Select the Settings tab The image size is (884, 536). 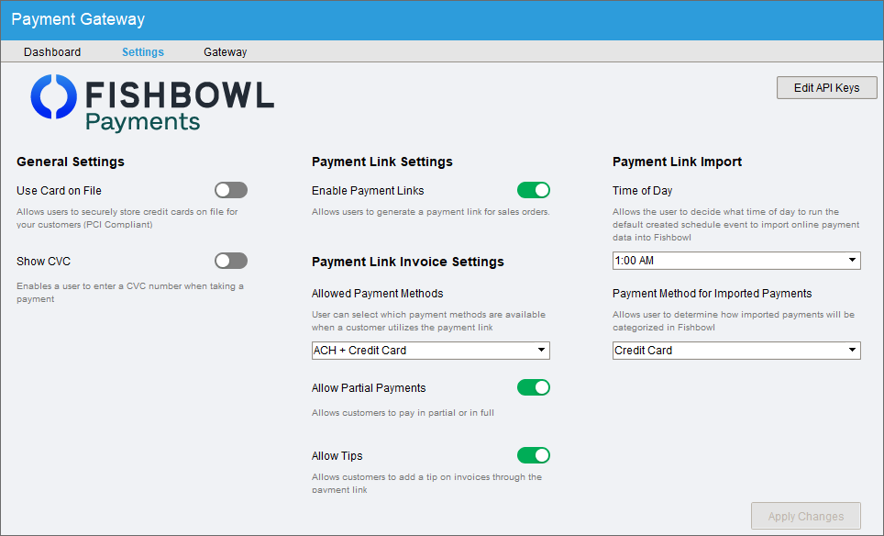(x=142, y=52)
